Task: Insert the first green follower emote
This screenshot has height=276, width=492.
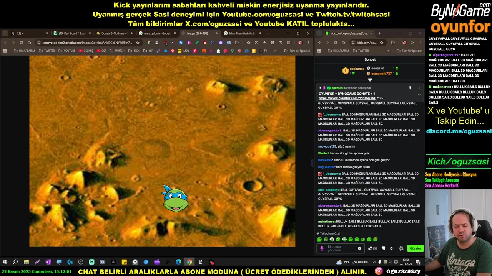Action: (x=319, y=240)
